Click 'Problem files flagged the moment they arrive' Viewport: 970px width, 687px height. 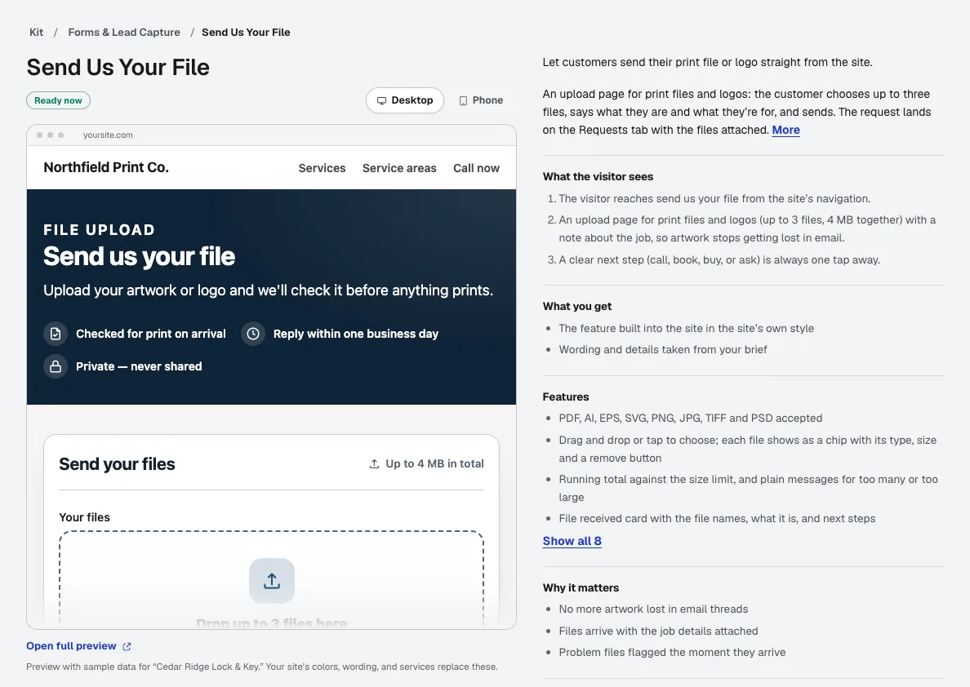pos(672,653)
